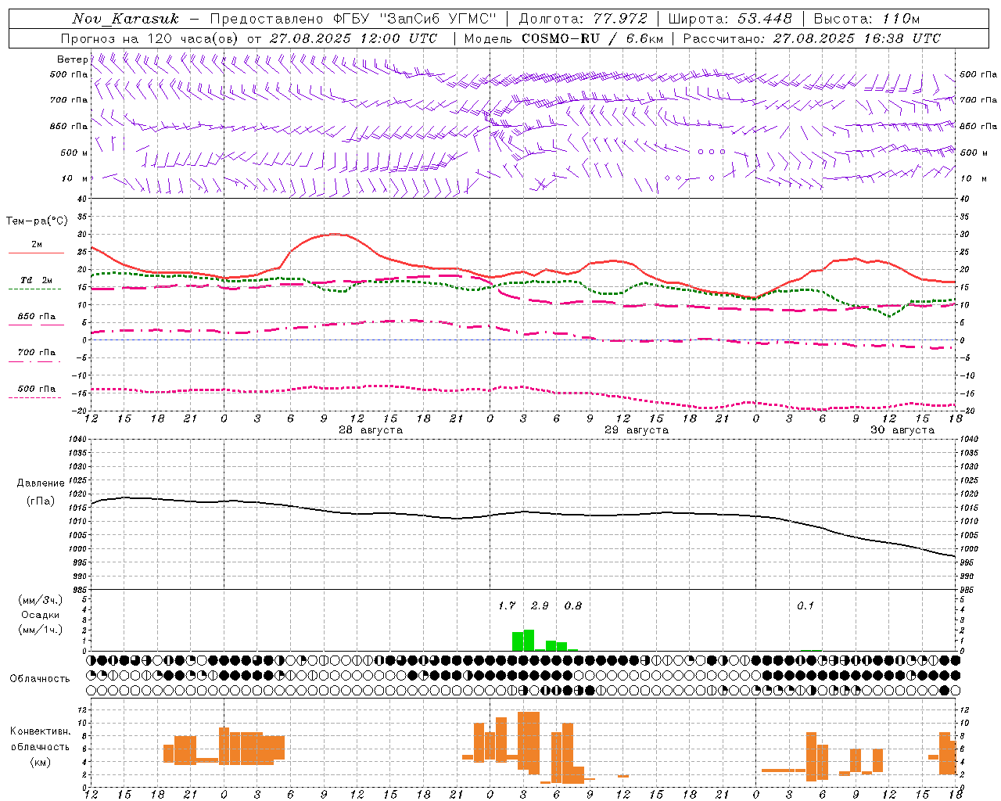This screenshot has width=1001, height=801.
Task: Click the 'Широта: 53.448' value
Action: pyautogui.click(x=730, y=19)
